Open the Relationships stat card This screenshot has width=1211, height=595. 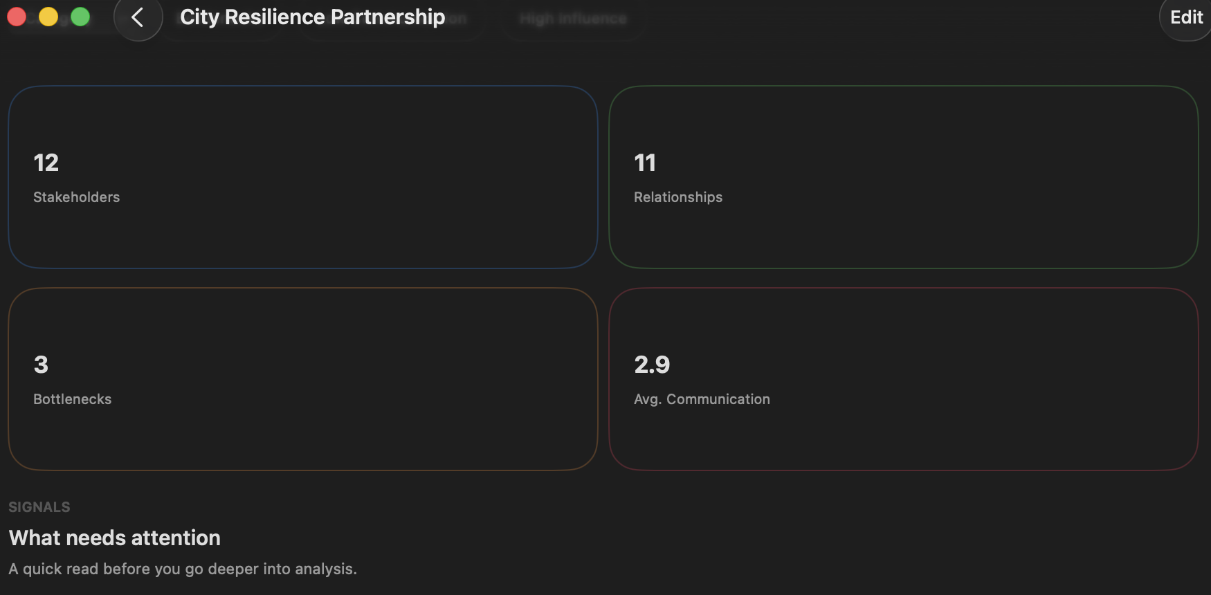pos(903,177)
